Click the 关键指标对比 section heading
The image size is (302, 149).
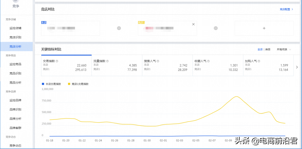pos(51,50)
